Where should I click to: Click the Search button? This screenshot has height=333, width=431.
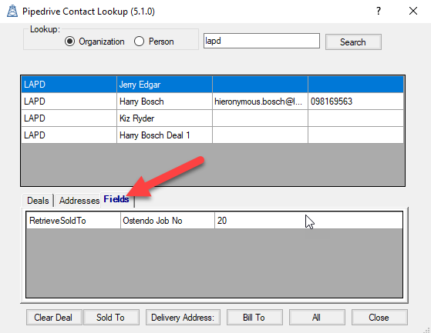(x=353, y=42)
